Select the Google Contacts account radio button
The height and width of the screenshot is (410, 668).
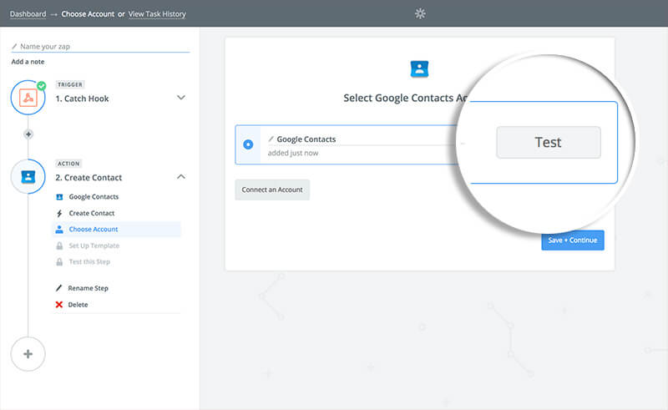[248, 144]
